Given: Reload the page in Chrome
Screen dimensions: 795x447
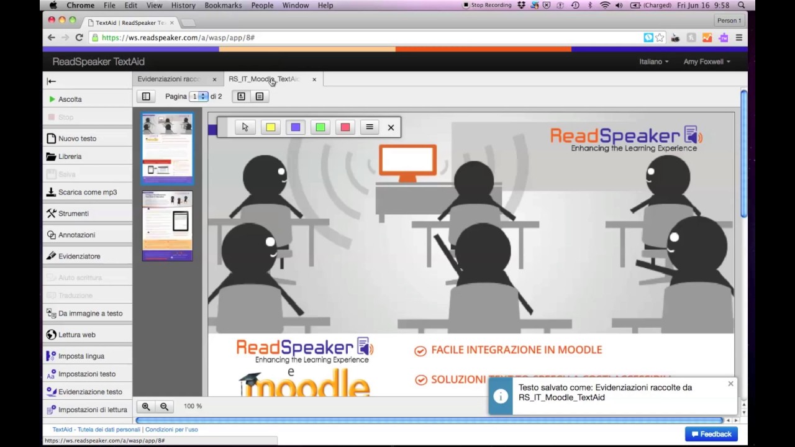Looking at the screenshot, I should point(79,37).
